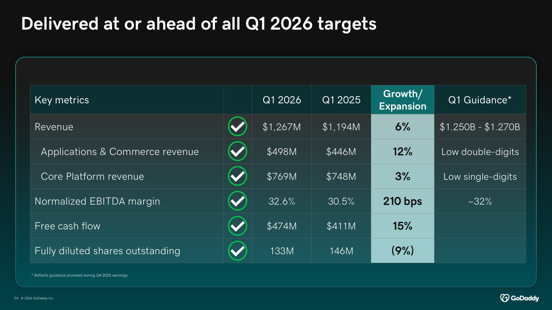Click the 'Low single-digits' guidance cell
The image size is (552, 310).
480,176
